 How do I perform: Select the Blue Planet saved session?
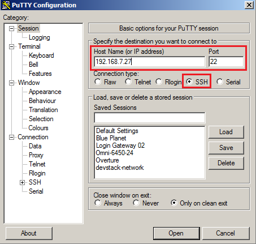click(x=111, y=138)
